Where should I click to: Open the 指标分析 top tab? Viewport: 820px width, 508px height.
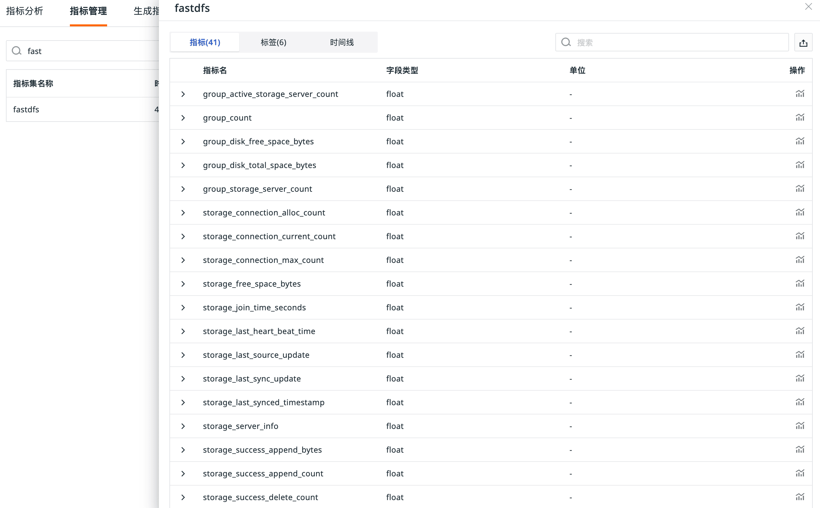click(x=24, y=11)
